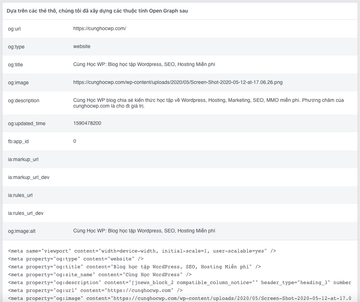Screen dimensions: 360x302
Task: Select the og:title property label
Action: (x=15, y=65)
